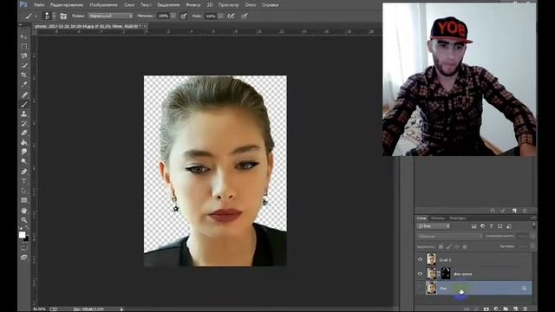Select the Lasso tool
555x312 pixels.
click(24, 55)
